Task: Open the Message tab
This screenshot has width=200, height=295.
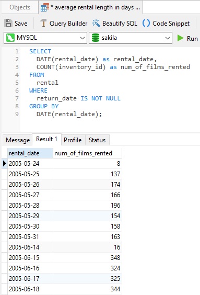Action: (18, 140)
